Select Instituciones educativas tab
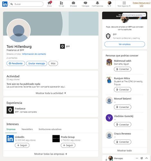This screenshot has height=161, width=151. (50, 129)
